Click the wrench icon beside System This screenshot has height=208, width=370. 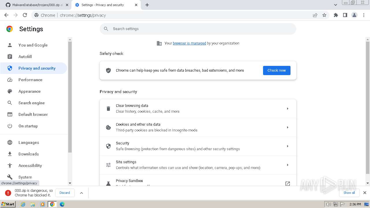point(10,177)
